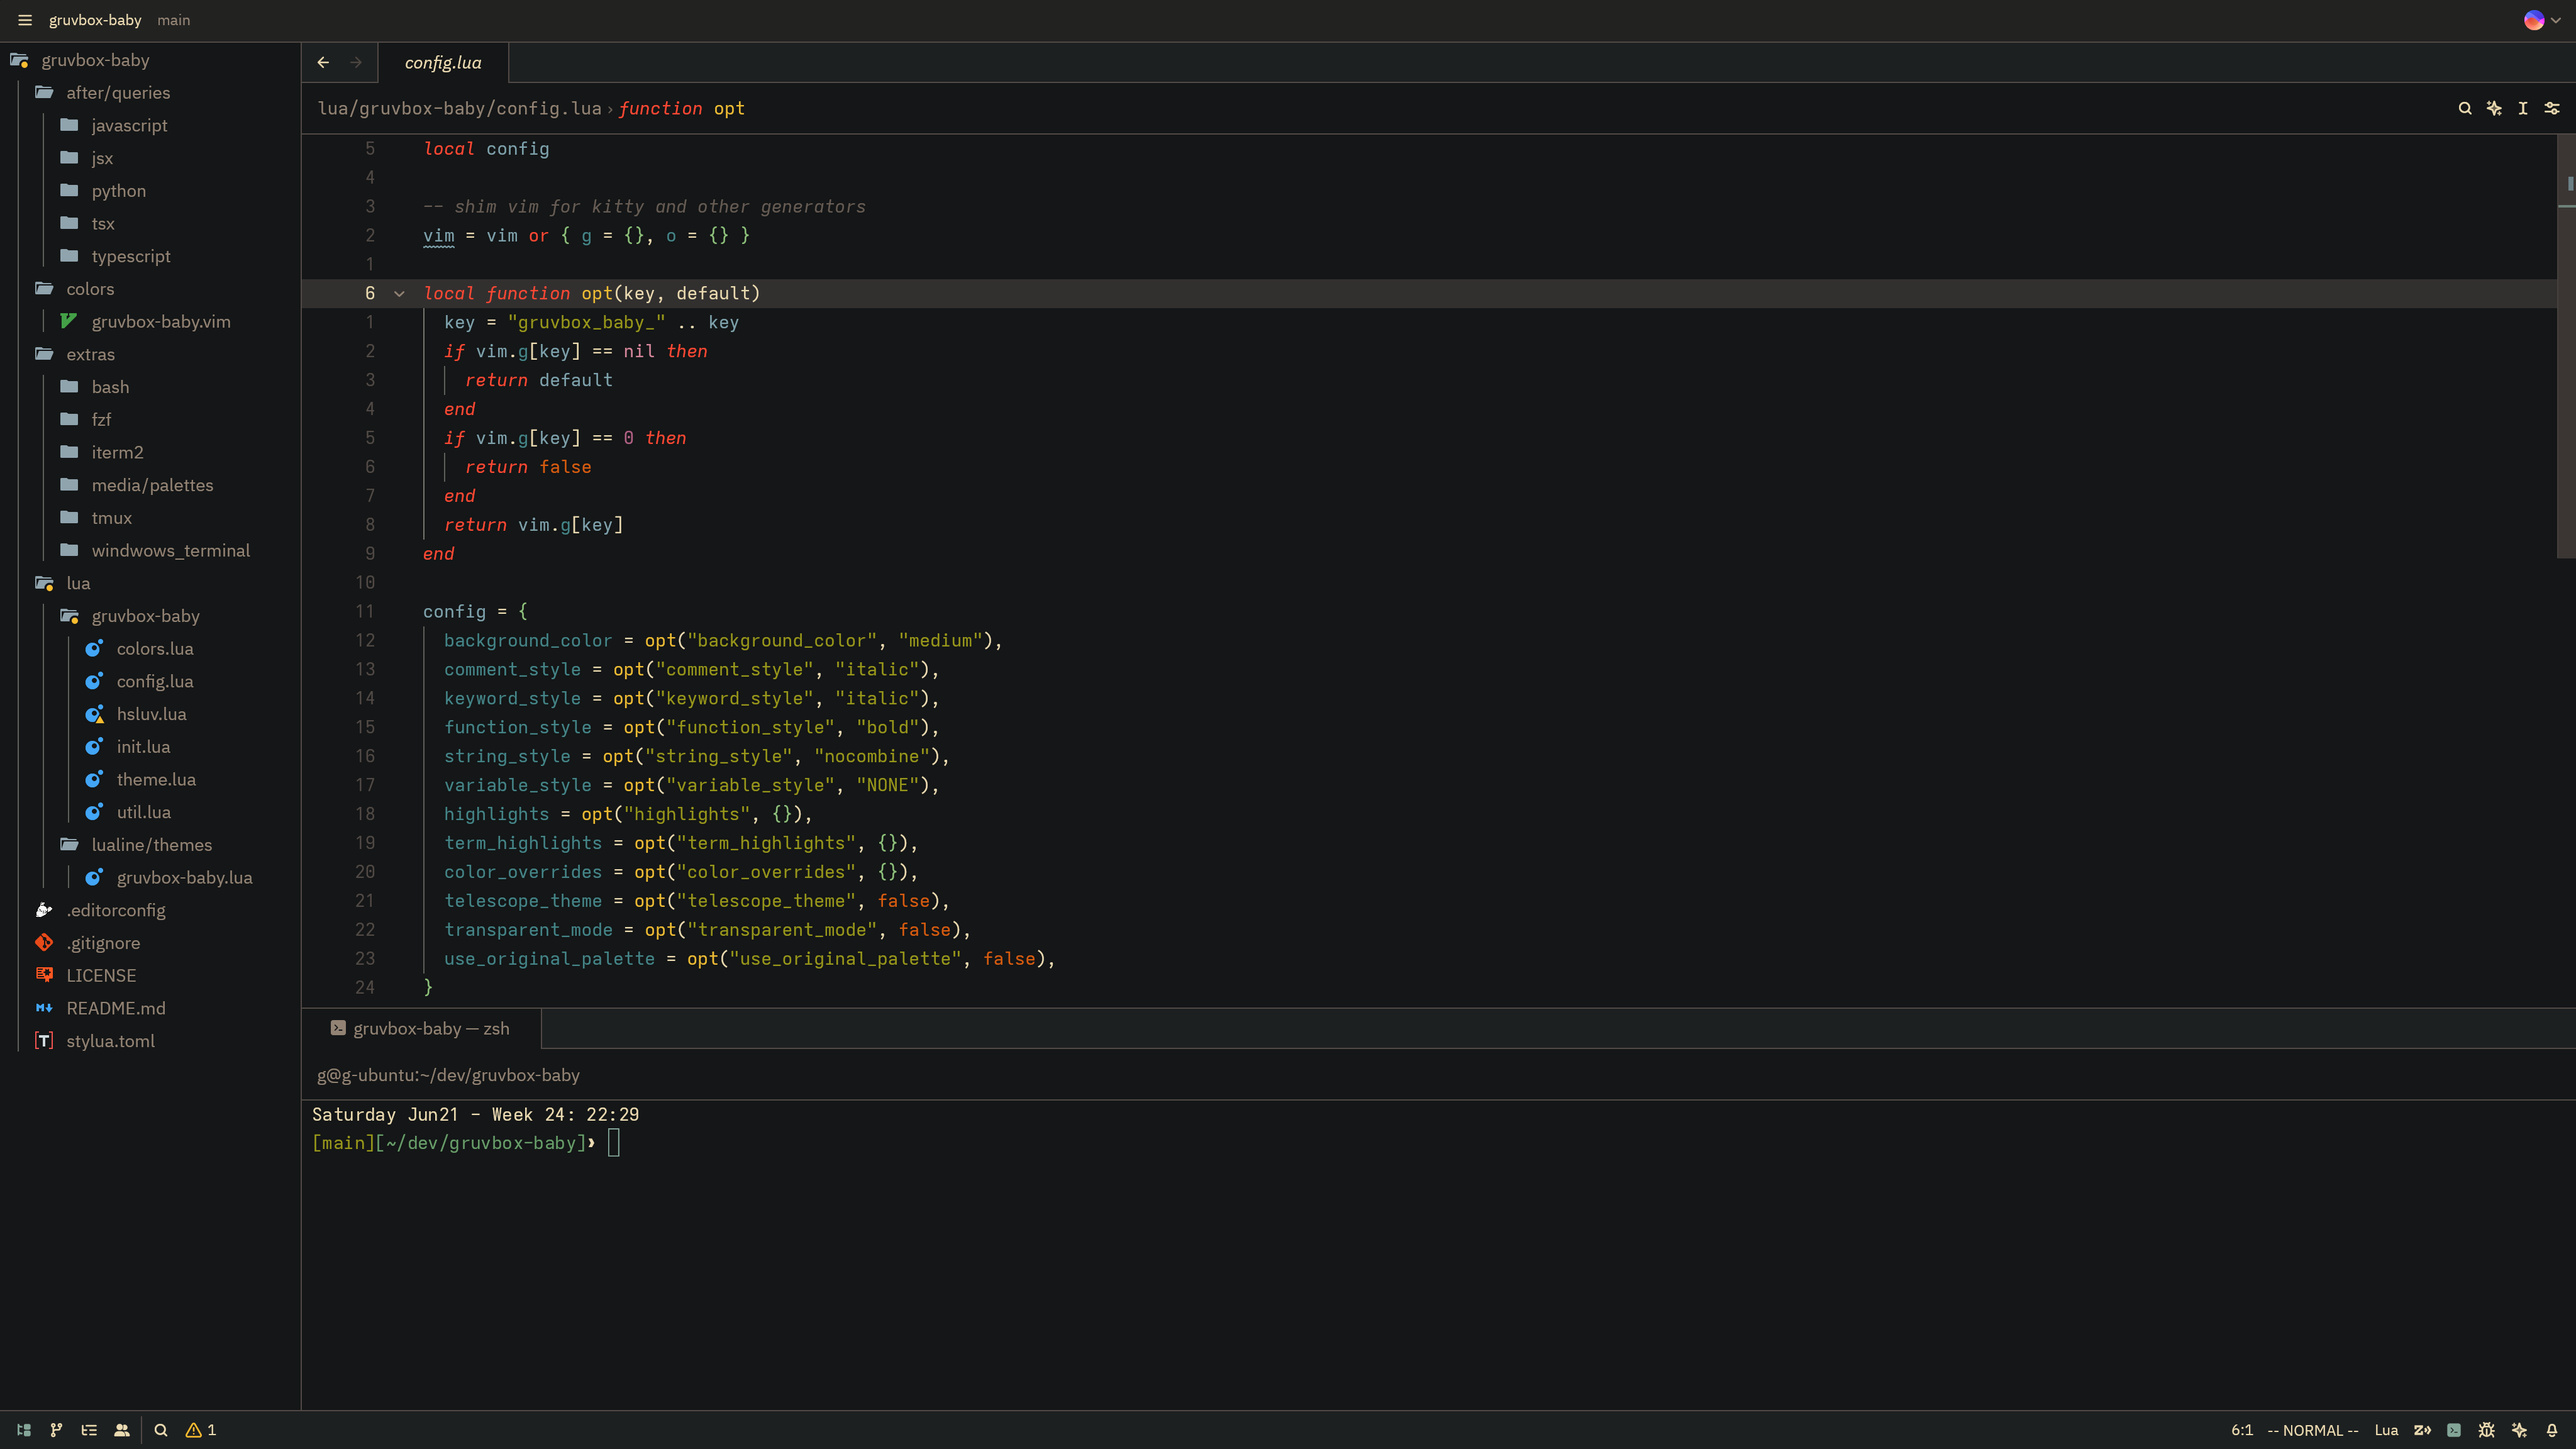Image resolution: width=2576 pixels, height=1449 pixels.
Task: Change the Lua language selector
Action: 2386,1430
